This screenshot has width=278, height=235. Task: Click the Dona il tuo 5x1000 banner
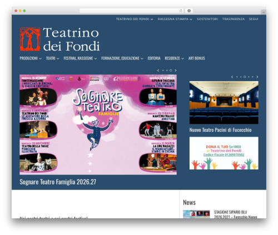pyautogui.click(x=224, y=153)
